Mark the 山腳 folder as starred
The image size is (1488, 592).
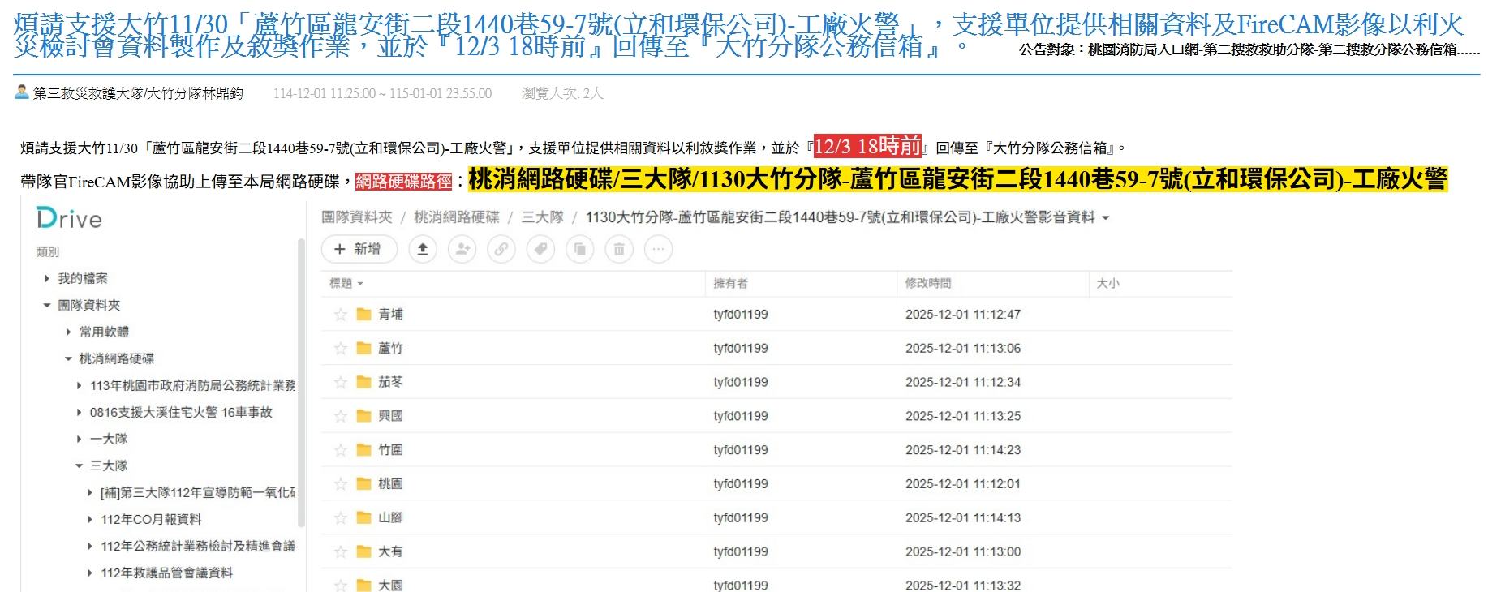341,518
